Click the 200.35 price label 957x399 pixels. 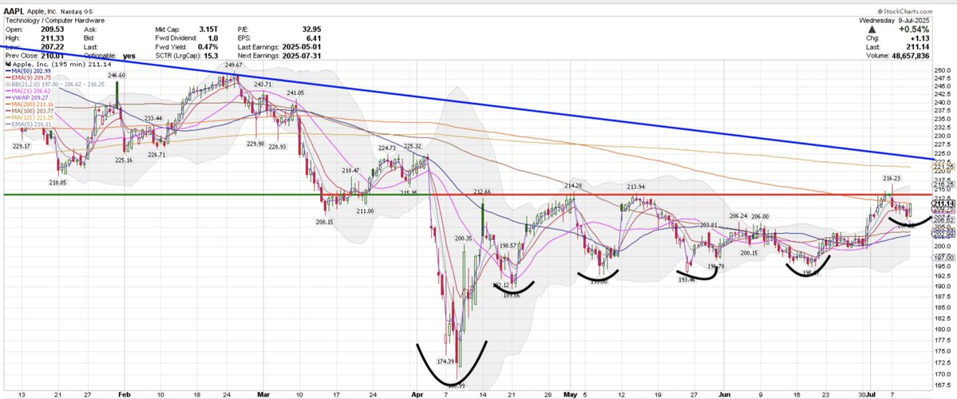point(463,239)
